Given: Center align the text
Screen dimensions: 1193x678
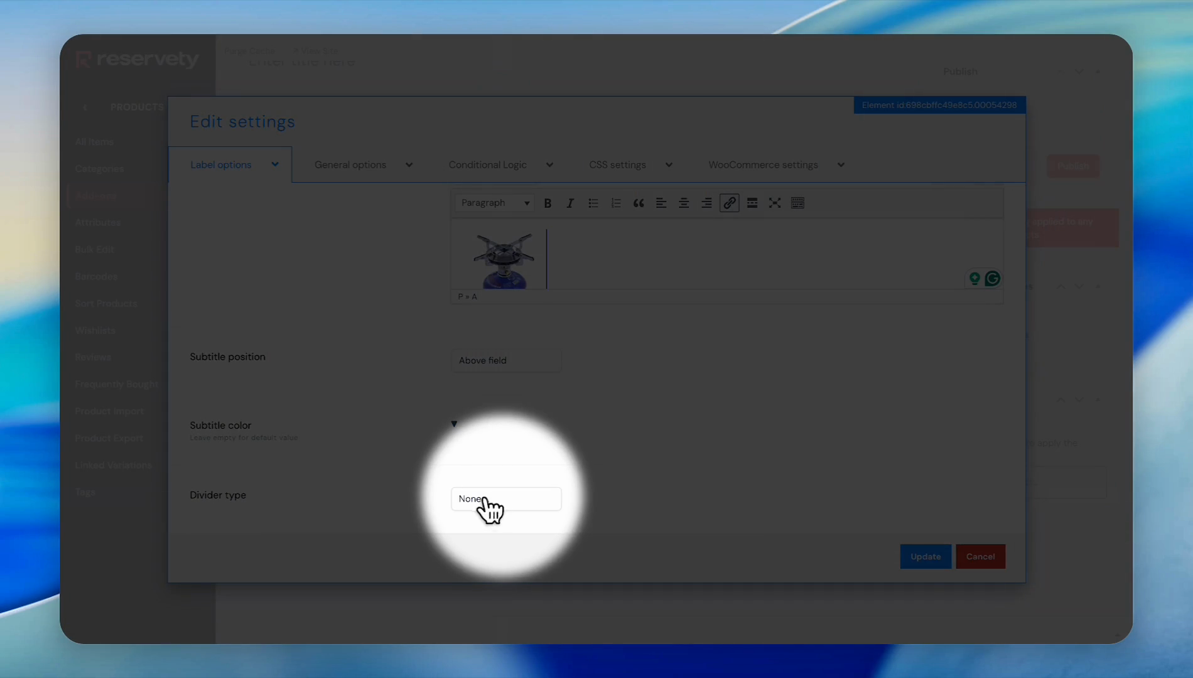Looking at the screenshot, I should (x=684, y=203).
